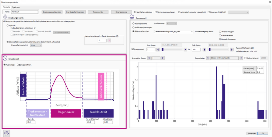Select previous Regenstation with left arrow
The image size is (272, 137).
[208, 58]
